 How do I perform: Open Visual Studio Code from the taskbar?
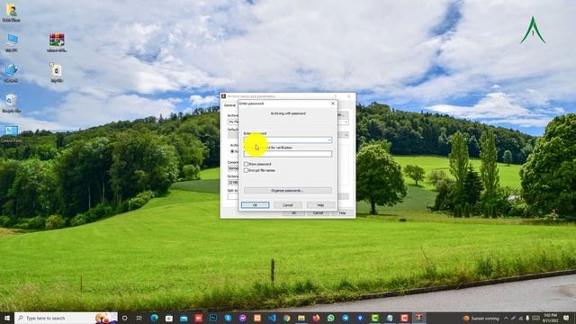point(272,318)
